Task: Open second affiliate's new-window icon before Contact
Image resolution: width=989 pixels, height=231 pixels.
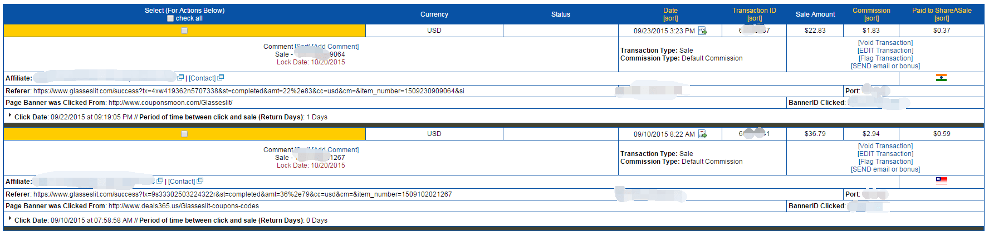Action: click(x=160, y=181)
